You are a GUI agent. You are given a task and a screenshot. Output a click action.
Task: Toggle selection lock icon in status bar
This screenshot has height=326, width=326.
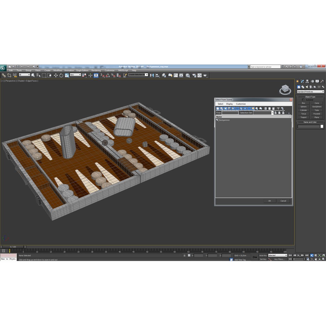tap(184, 255)
